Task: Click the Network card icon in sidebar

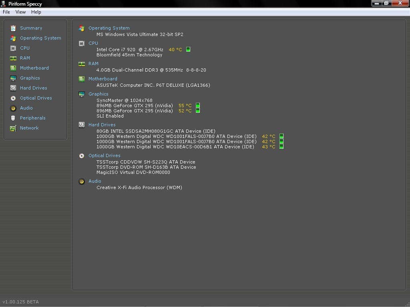Action: point(13,128)
